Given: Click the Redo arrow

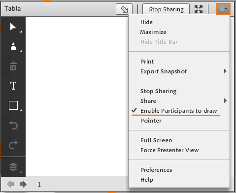Looking at the screenshot, I should click(13, 145).
